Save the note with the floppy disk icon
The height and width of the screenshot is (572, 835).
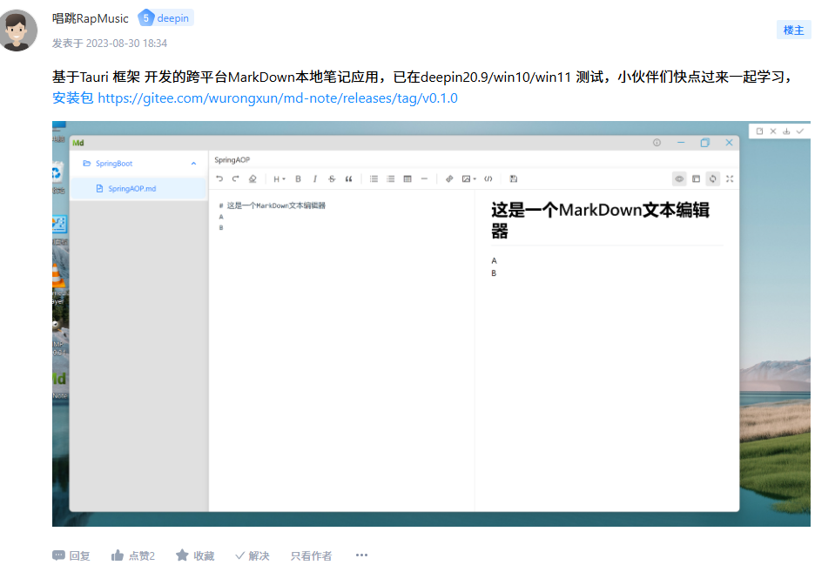click(514, 179)
